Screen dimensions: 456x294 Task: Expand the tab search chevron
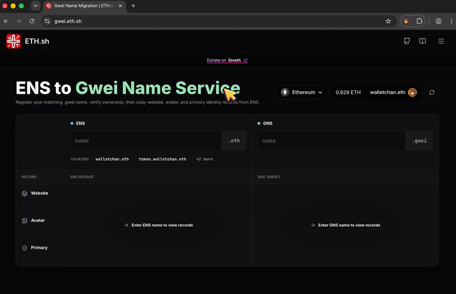pyautogui.click(x=35, y=6)
